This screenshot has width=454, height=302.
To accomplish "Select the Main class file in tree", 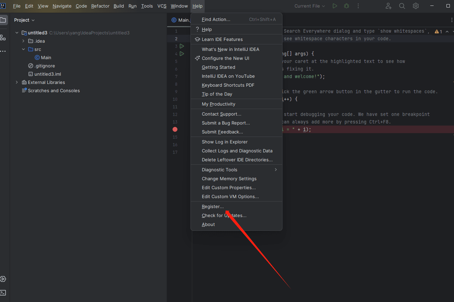I will [x=46, y=57].
